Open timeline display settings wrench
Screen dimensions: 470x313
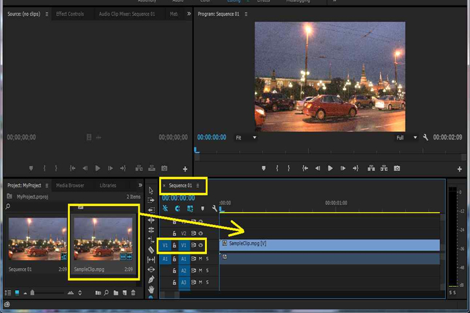coord(215,208)
